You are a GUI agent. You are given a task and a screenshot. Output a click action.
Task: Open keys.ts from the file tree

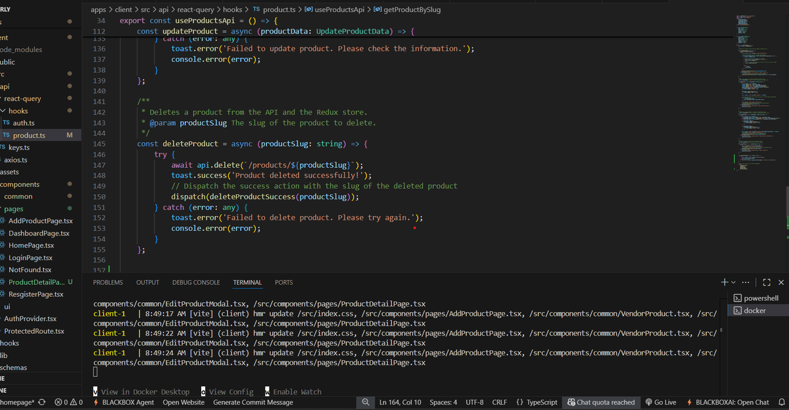click(x=19, y=147)
